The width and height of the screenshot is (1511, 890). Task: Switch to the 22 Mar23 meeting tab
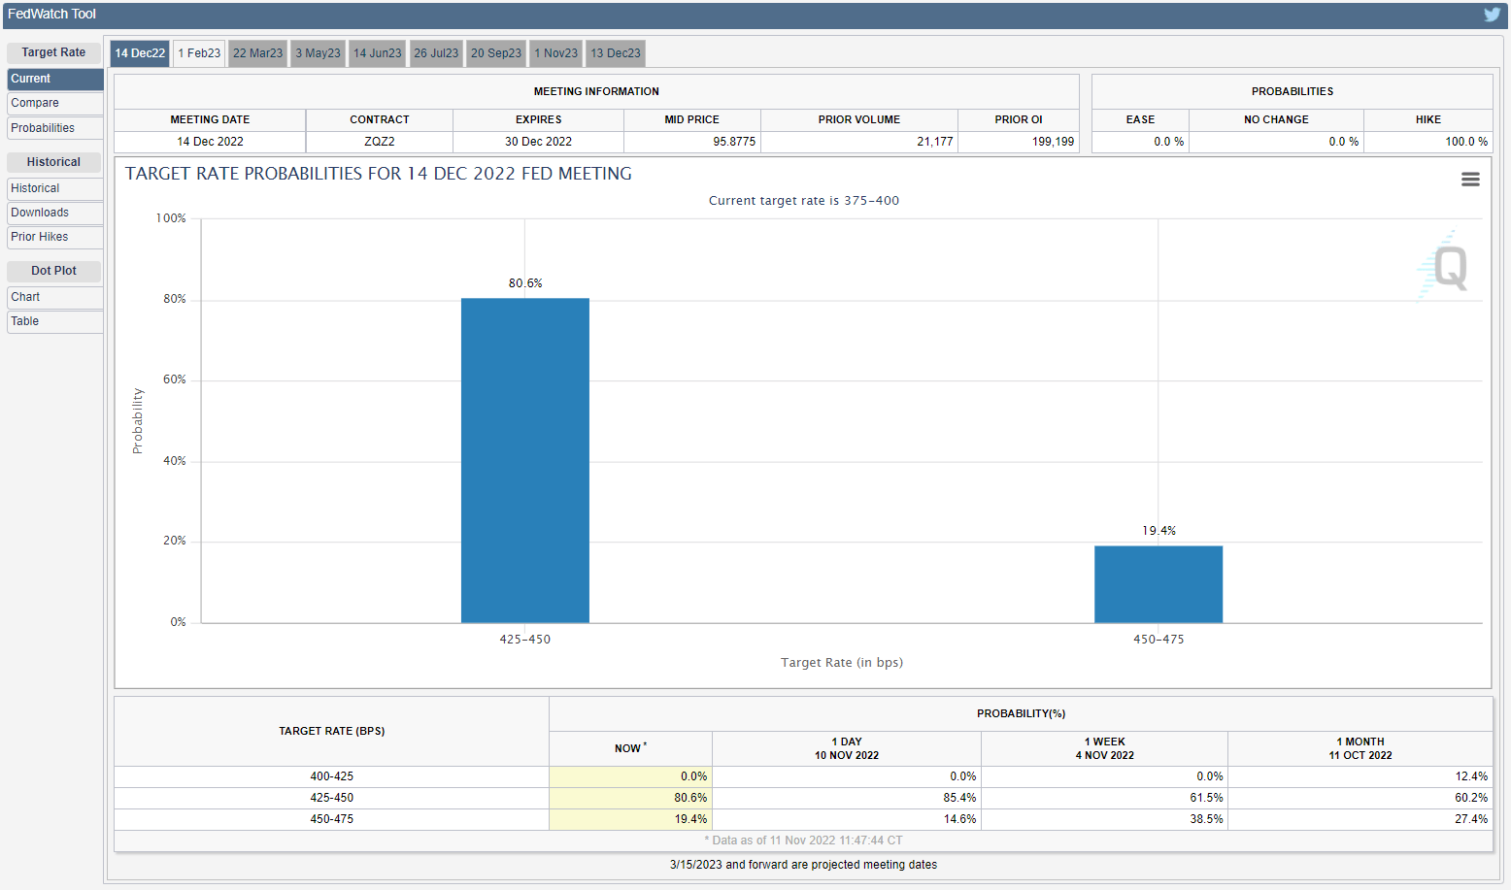point(258,53)
